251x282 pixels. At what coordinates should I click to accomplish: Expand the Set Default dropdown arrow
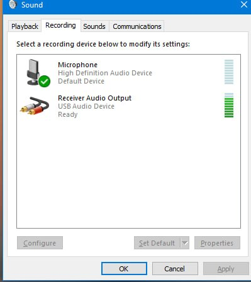point(185,243)
